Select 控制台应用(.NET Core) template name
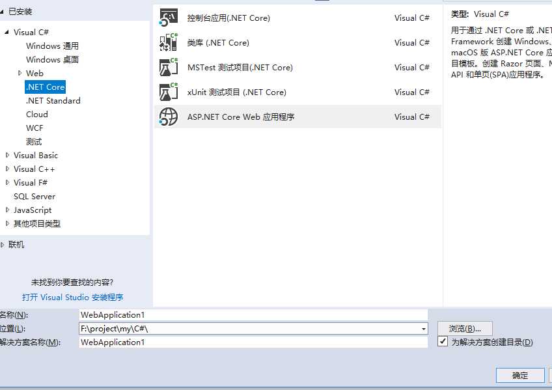 pos(228,18)
